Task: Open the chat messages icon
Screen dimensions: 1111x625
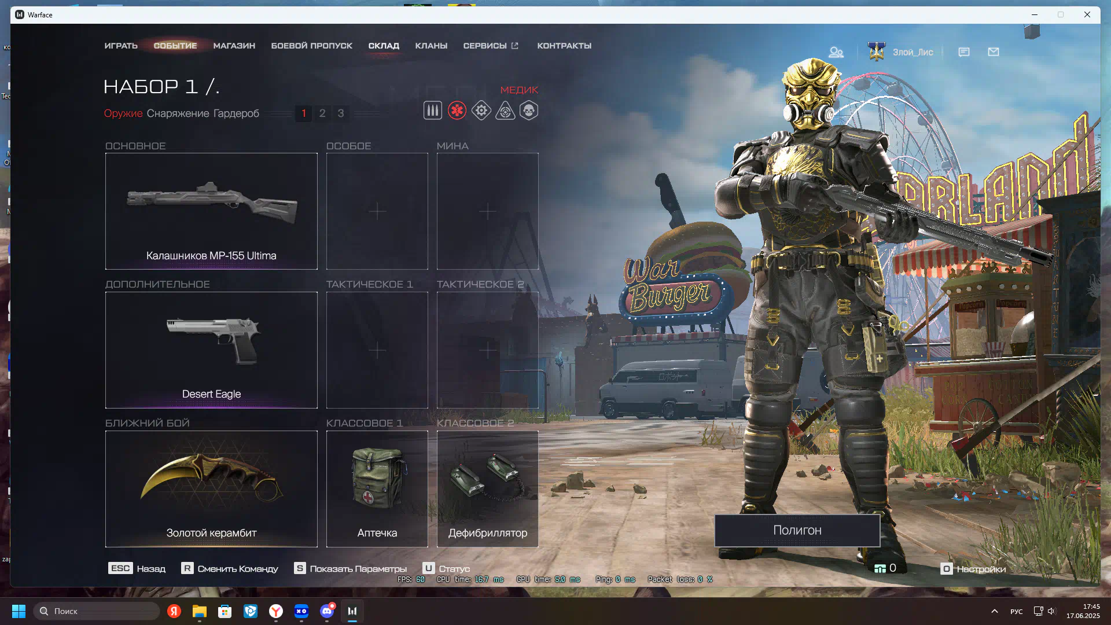Action: [964, 52]
